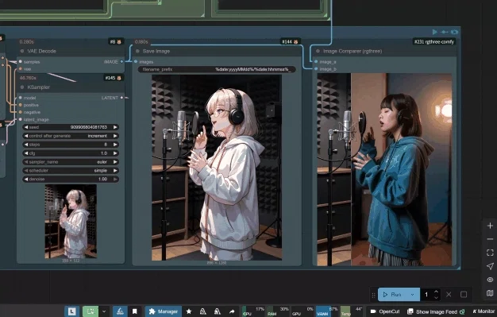The image size is (497, 317).
Task: Click the blue L icon in the bottom bar
Action: coord(71,311)
